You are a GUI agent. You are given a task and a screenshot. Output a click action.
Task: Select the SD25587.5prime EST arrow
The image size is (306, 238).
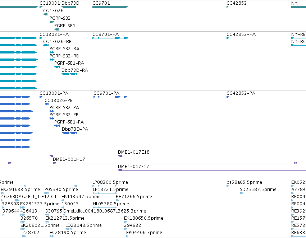click(x=242, y=193)
